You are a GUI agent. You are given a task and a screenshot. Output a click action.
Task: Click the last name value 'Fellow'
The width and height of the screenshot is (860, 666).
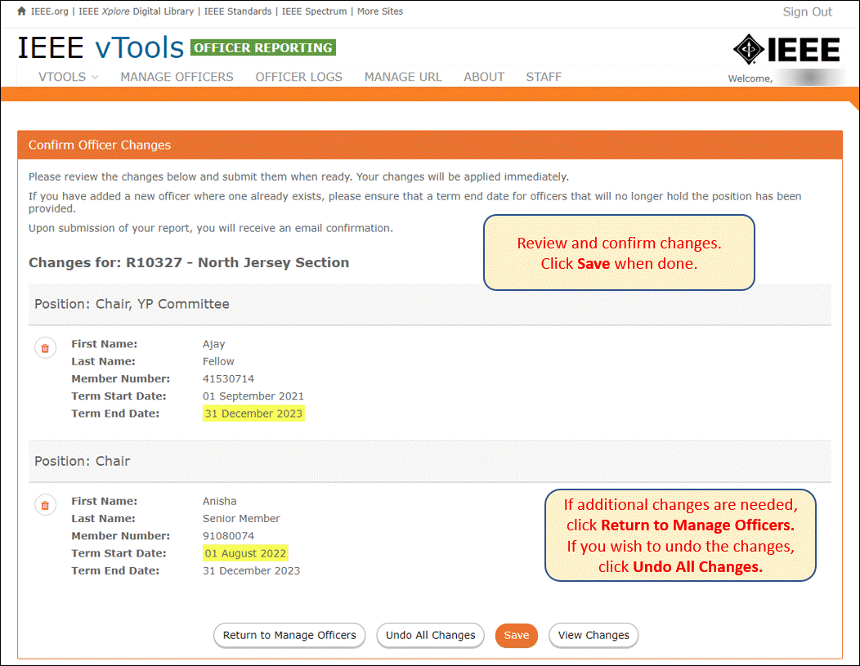pos(218,361)
